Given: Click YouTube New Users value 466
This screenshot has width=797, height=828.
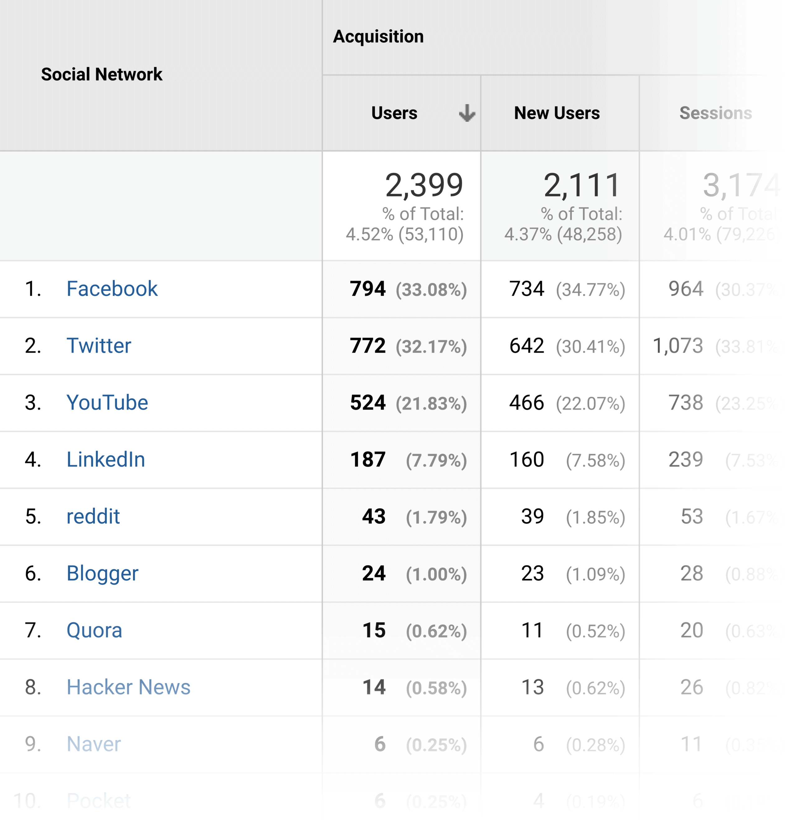Looking at the screenshot, I should click(x=526, y=403).
